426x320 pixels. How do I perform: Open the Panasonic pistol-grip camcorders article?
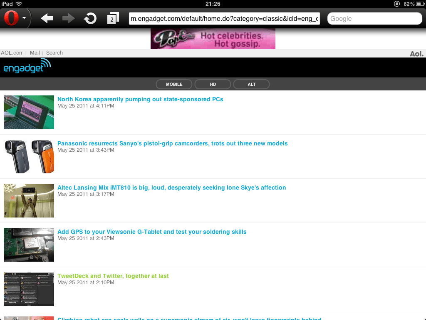point(173,143)
